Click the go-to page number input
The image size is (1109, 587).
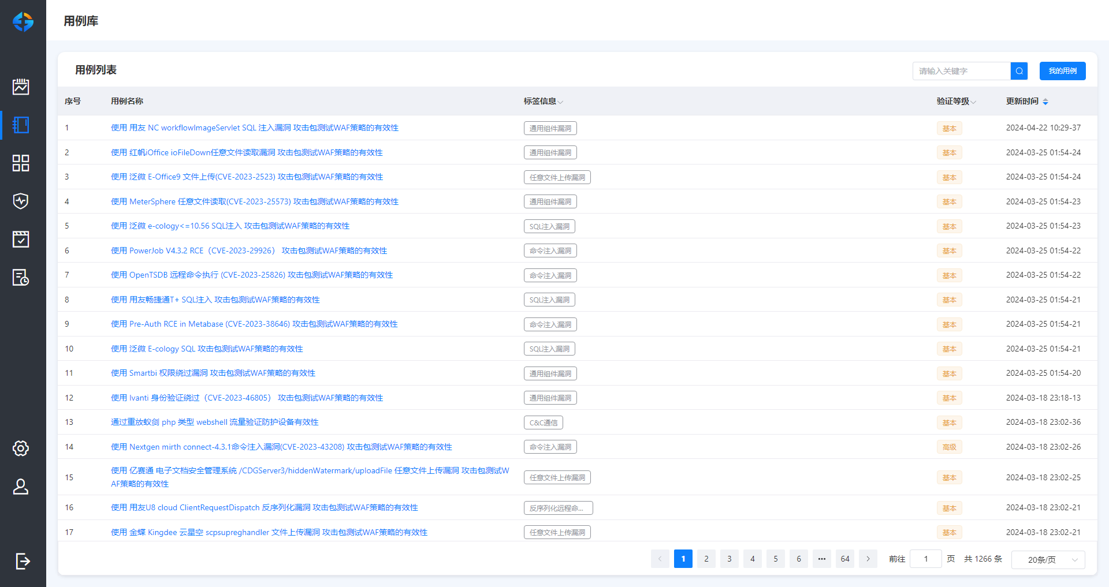[x=925, y=559]
